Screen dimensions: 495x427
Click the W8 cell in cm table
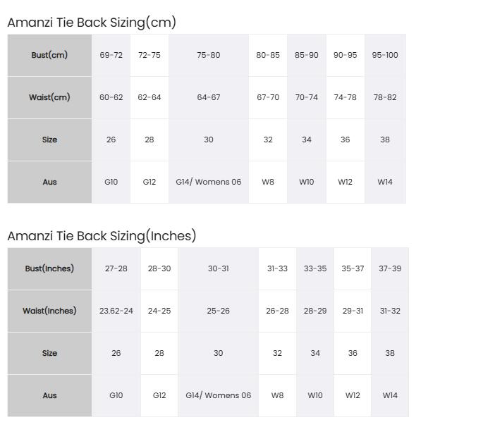coord(268,182)
